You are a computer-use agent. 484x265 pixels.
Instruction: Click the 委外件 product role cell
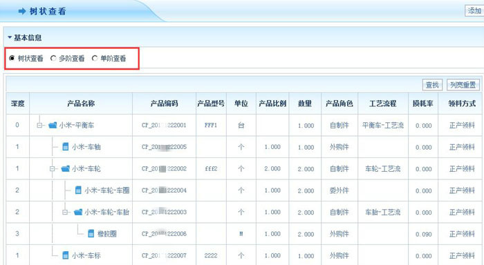[x=339, y=190]
